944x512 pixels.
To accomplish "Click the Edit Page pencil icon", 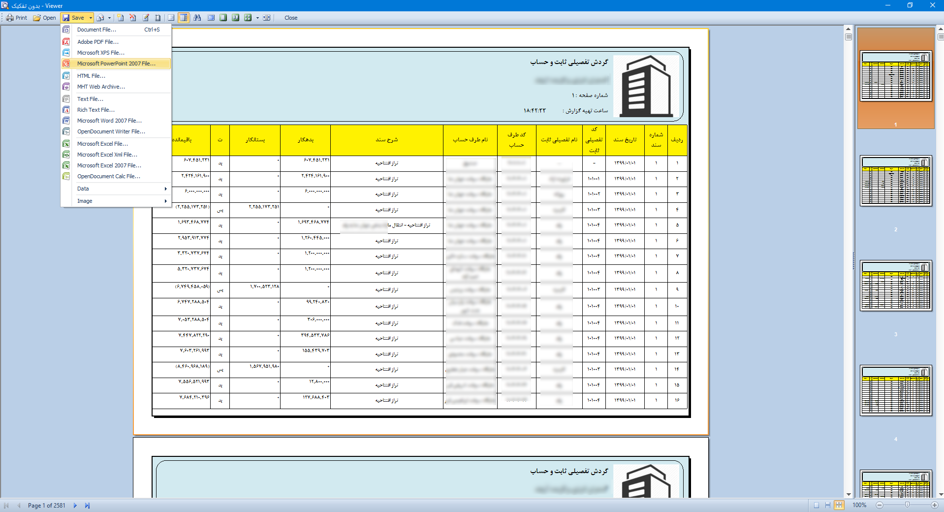I will click(x=146, y=18).
